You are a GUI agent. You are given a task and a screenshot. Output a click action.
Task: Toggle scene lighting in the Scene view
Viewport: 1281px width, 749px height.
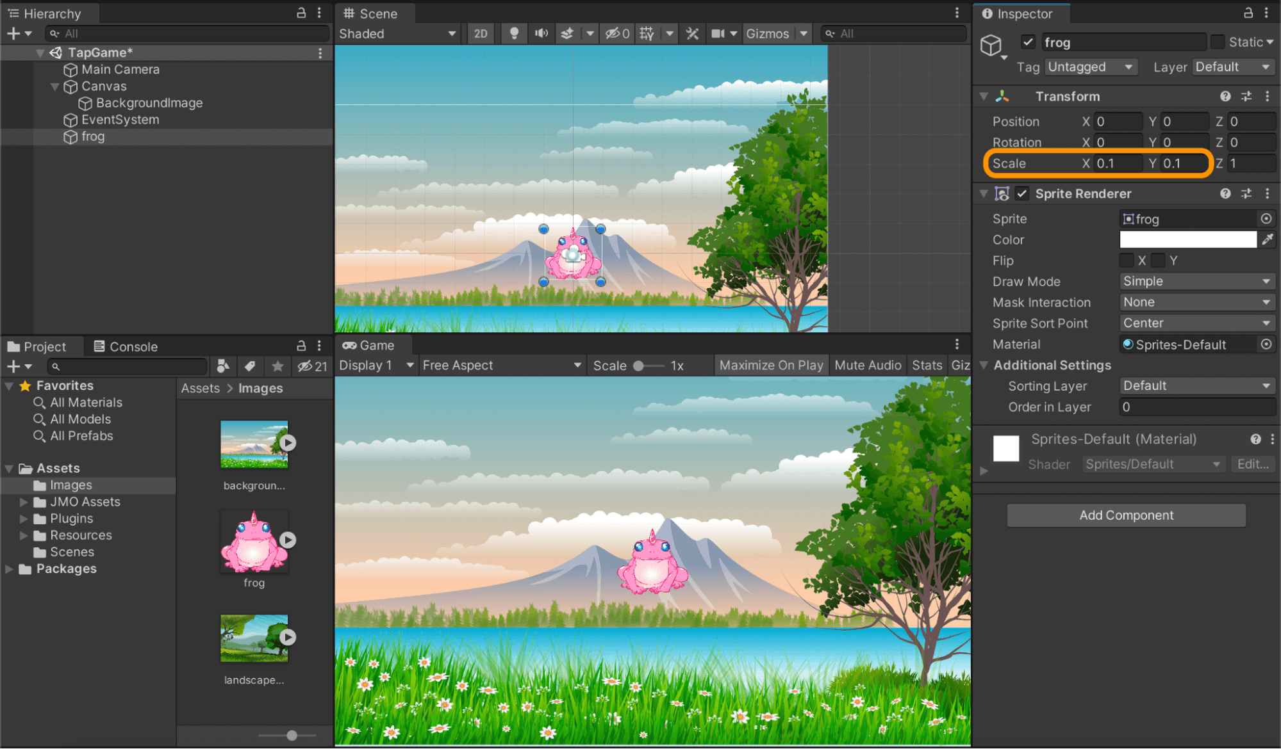pyautogui.click(x=513, y=33)
